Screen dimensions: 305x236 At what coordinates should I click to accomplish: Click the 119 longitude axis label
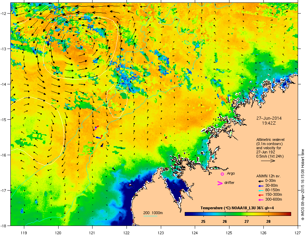[x=24, y=233]
